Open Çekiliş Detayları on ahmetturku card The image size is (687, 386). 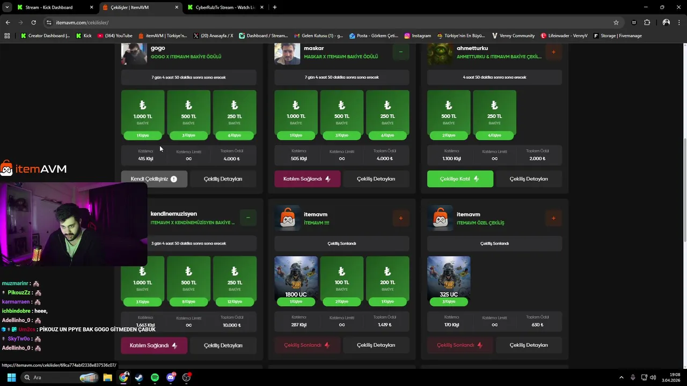point(529,179)
